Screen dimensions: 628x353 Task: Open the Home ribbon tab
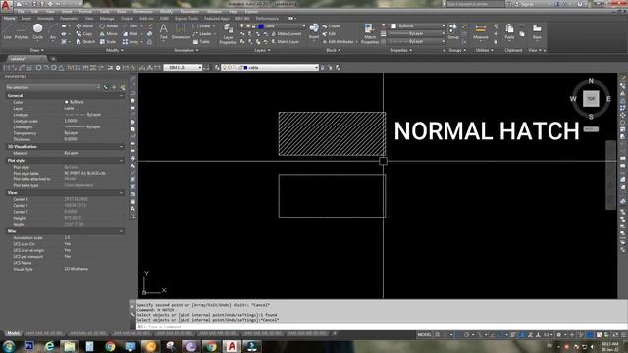pyautogui.click(x=9, y=18)
